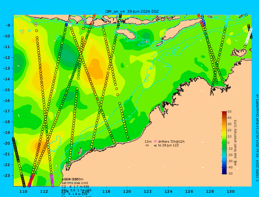
Task: Click the colorbar label adj. sea level anomaly (cm)
Action: (x=235, y=143)
